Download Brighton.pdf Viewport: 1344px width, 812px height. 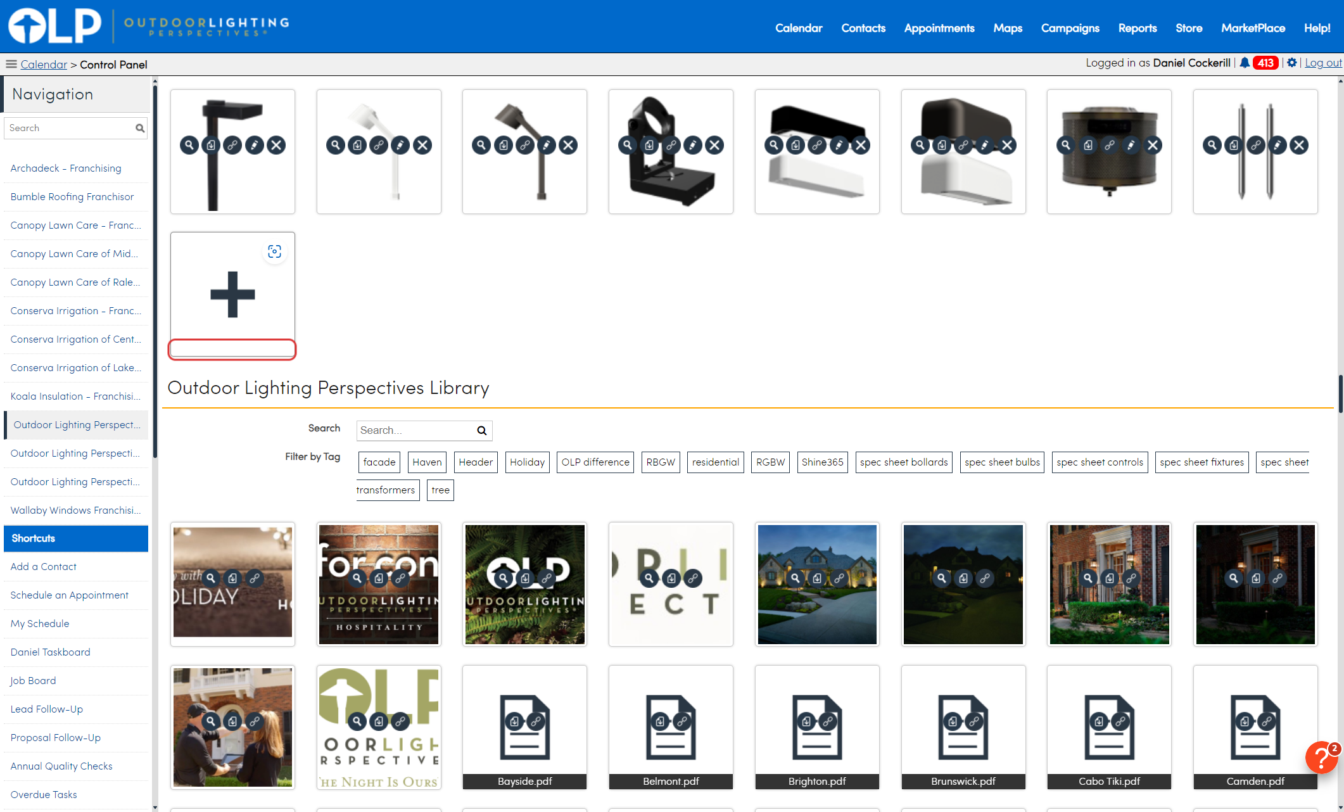[807, 721]
